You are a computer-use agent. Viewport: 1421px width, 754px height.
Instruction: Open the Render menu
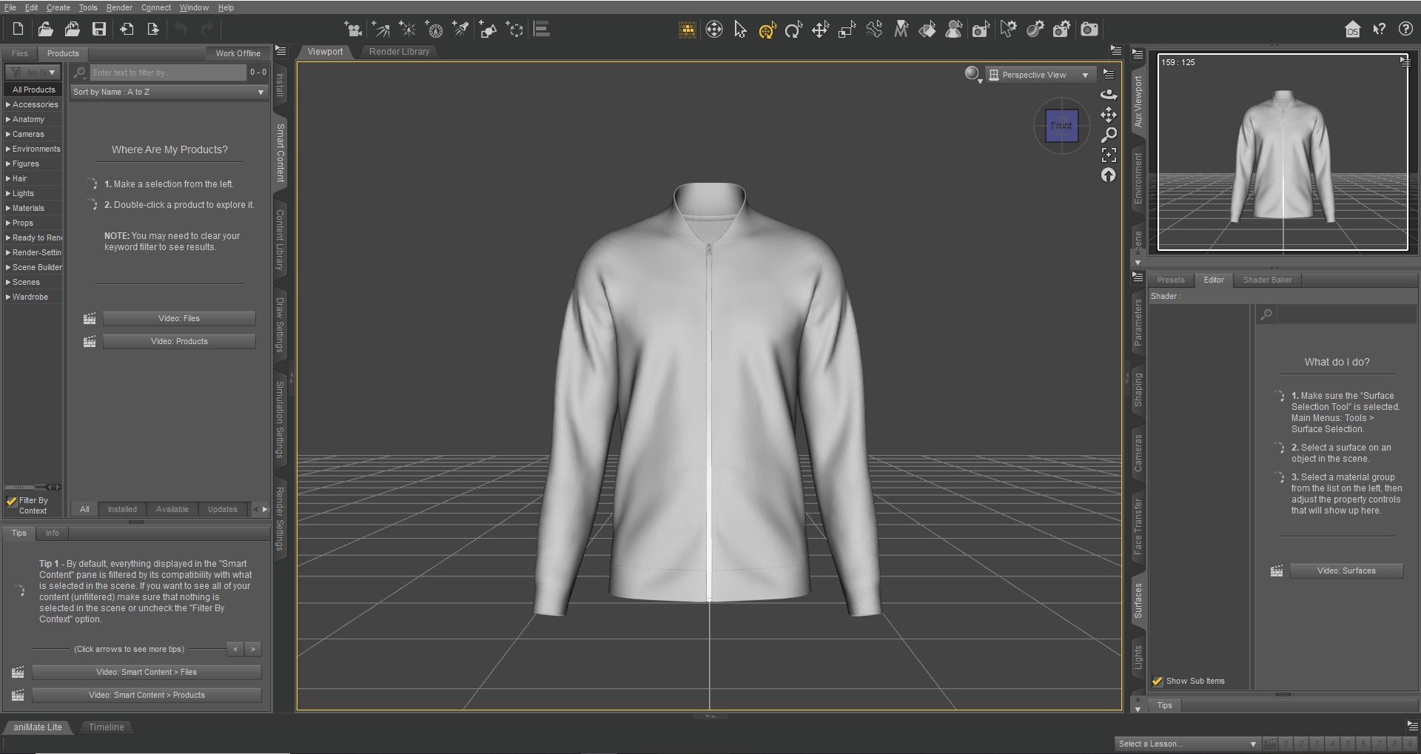coord(119,7)
